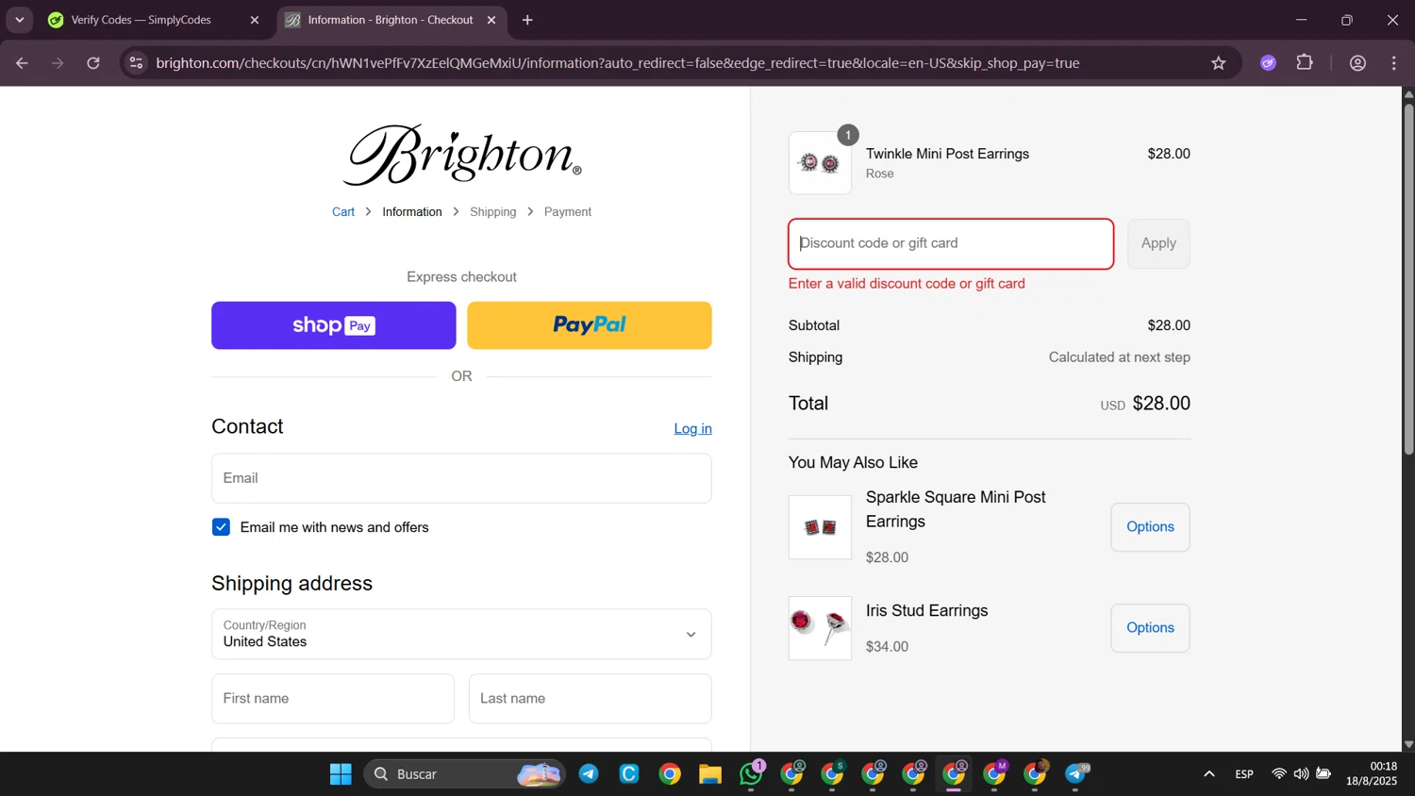Screen dimensions: 1415x796
Task: Open Options for Iris Stud Earrings
Action: point(1150,628)
